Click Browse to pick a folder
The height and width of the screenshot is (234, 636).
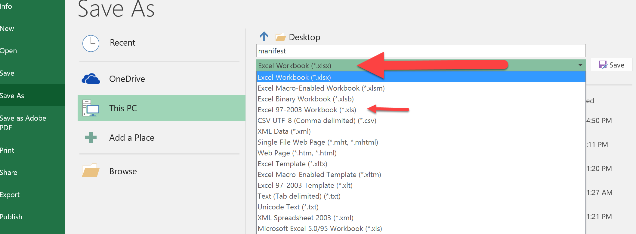123,171
